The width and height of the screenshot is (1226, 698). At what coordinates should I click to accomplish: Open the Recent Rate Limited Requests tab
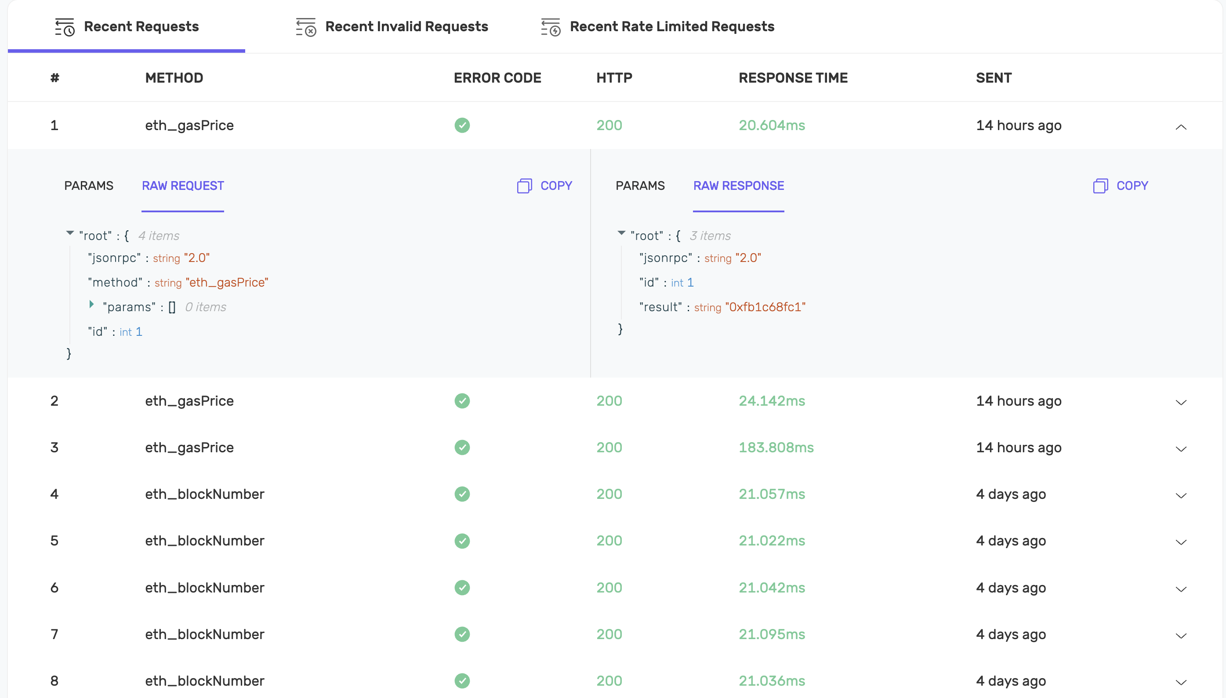pyautogui.click(x=671, y=27)
